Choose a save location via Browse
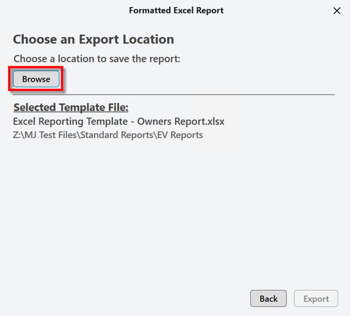Viewport: 351px width, 316px height. (x=36, y=79)
